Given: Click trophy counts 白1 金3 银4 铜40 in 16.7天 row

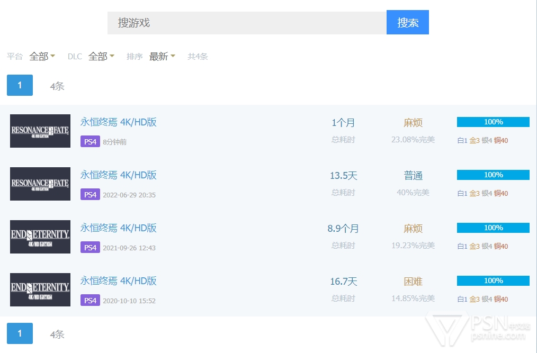Looking at the screenshot, I should click(x=482, y=299).
